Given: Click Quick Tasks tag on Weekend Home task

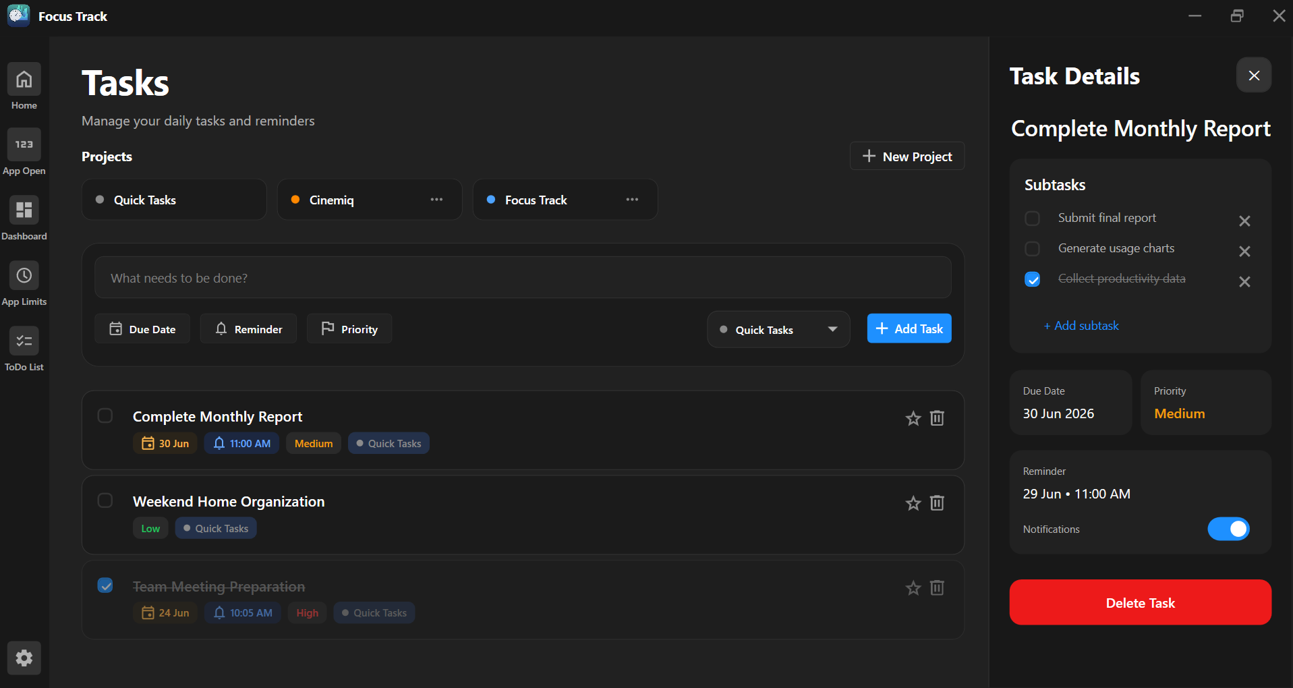Looking at the screenshot, I should [216, 528].
